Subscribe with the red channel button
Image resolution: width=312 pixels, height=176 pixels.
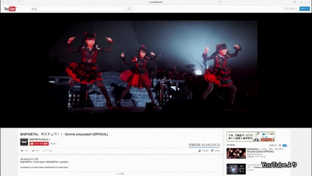pyautogui.click(x=39, y=143)
